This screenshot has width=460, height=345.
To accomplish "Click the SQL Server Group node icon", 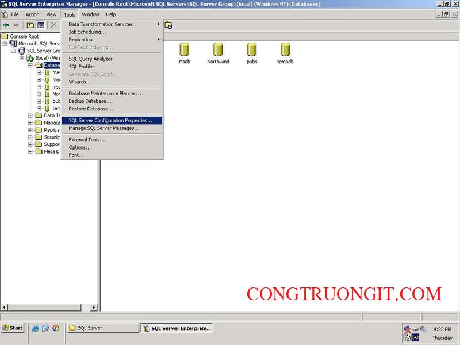I will [22, 51].
